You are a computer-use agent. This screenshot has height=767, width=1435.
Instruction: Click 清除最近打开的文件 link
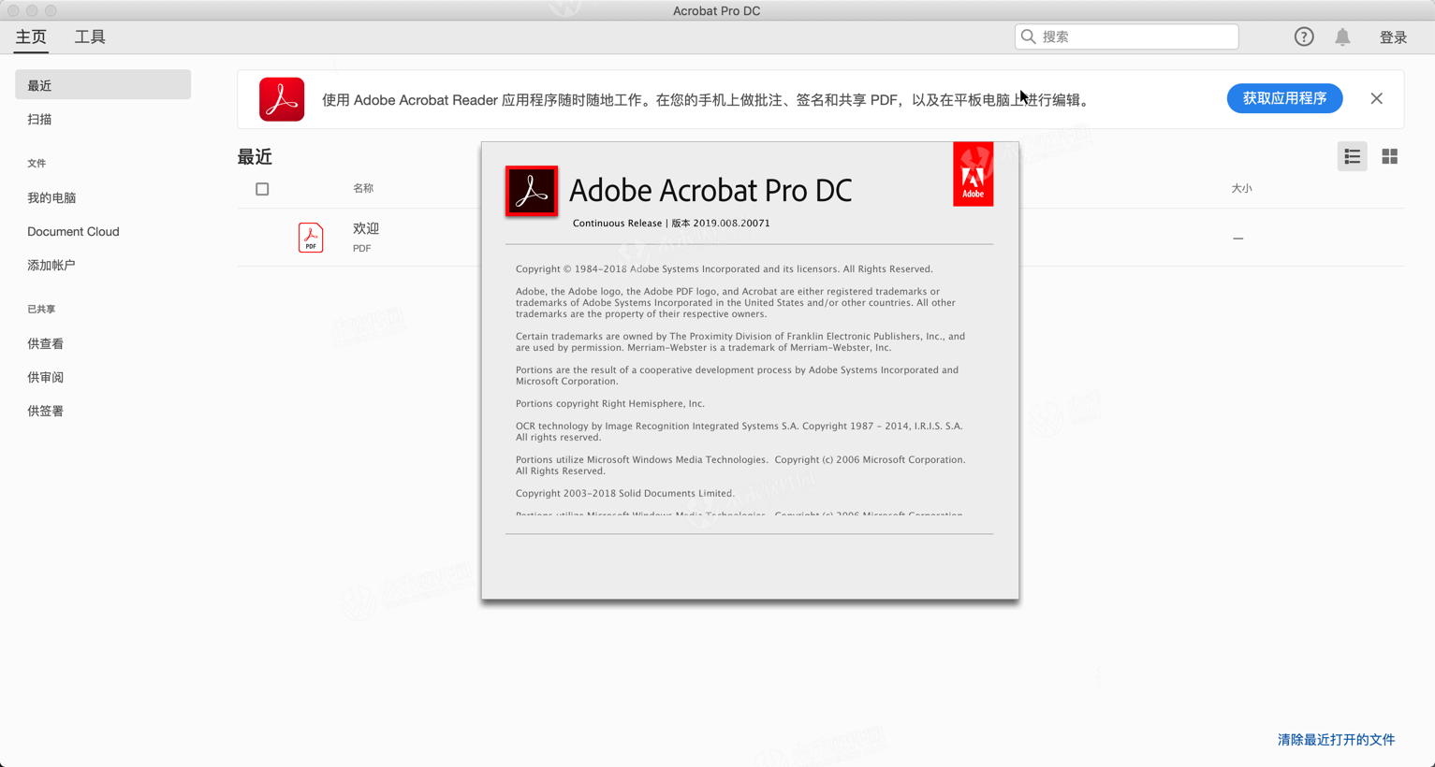pyautogui.click(x=1336, y=740)
